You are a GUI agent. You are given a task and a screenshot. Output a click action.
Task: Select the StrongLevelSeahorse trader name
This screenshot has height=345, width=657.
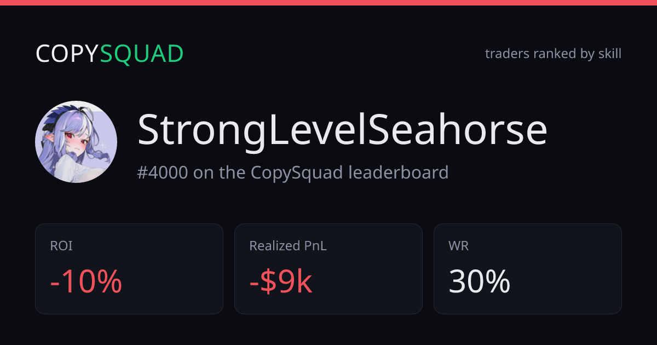point(342,131)
